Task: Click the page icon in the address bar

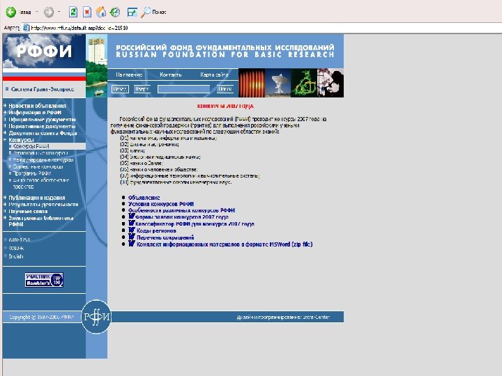Action: (26, 28)
